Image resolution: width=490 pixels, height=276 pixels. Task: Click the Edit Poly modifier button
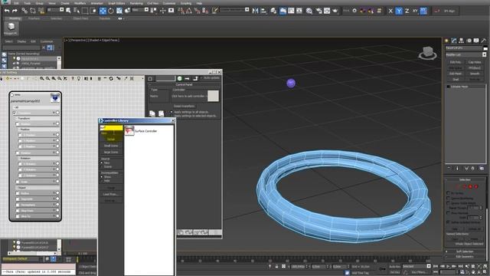(456, 62)
